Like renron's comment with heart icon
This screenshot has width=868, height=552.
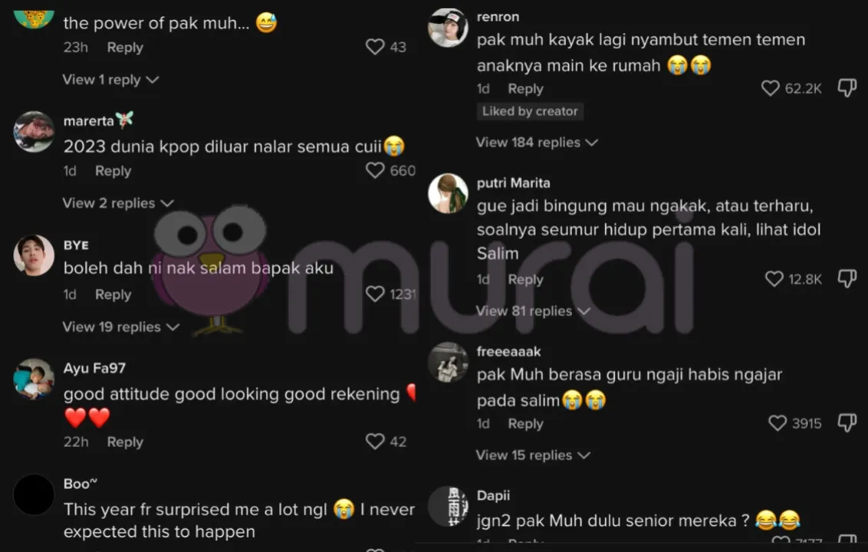771,88
